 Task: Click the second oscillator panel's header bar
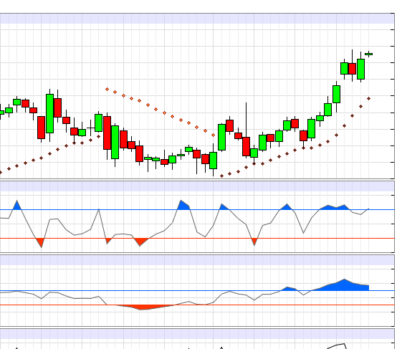pyautogui.click(x=197, y=260)
